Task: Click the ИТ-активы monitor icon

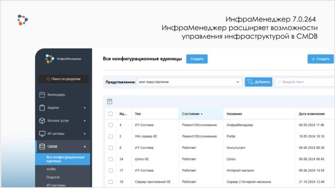Action: (42, 134)
